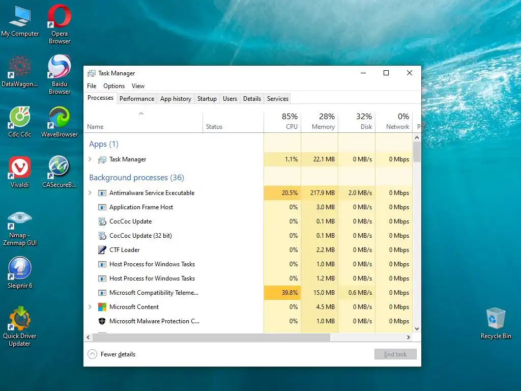Click the Microsoft Compatibility Telemetry process icon
The height and width of the screenshot is (391, 521).
[x=102, y=293]
